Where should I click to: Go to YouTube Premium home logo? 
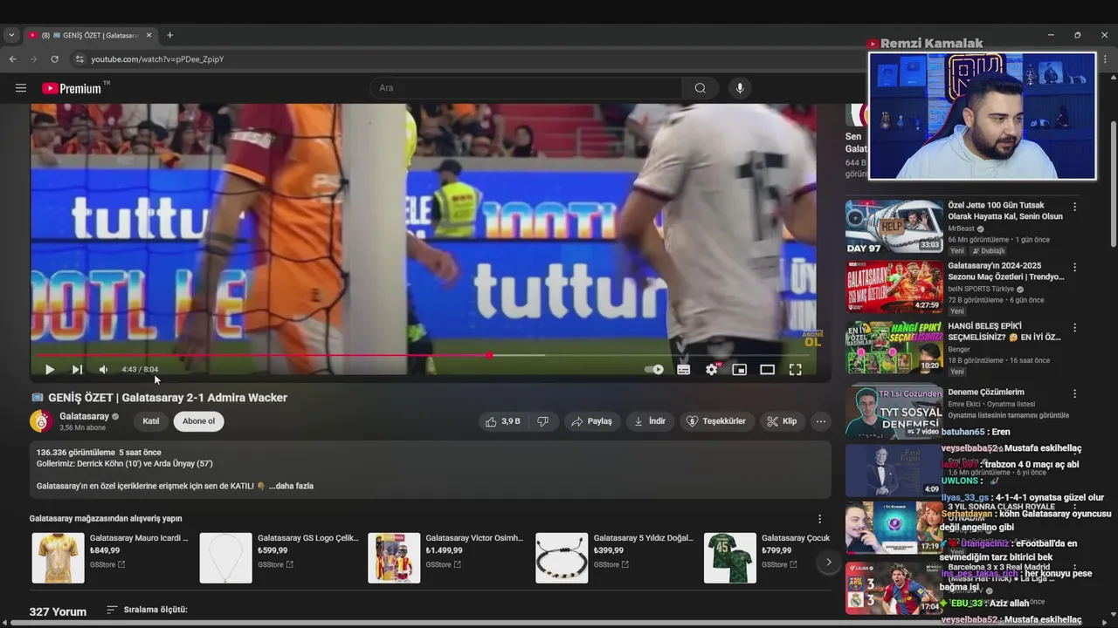(72, 88)
